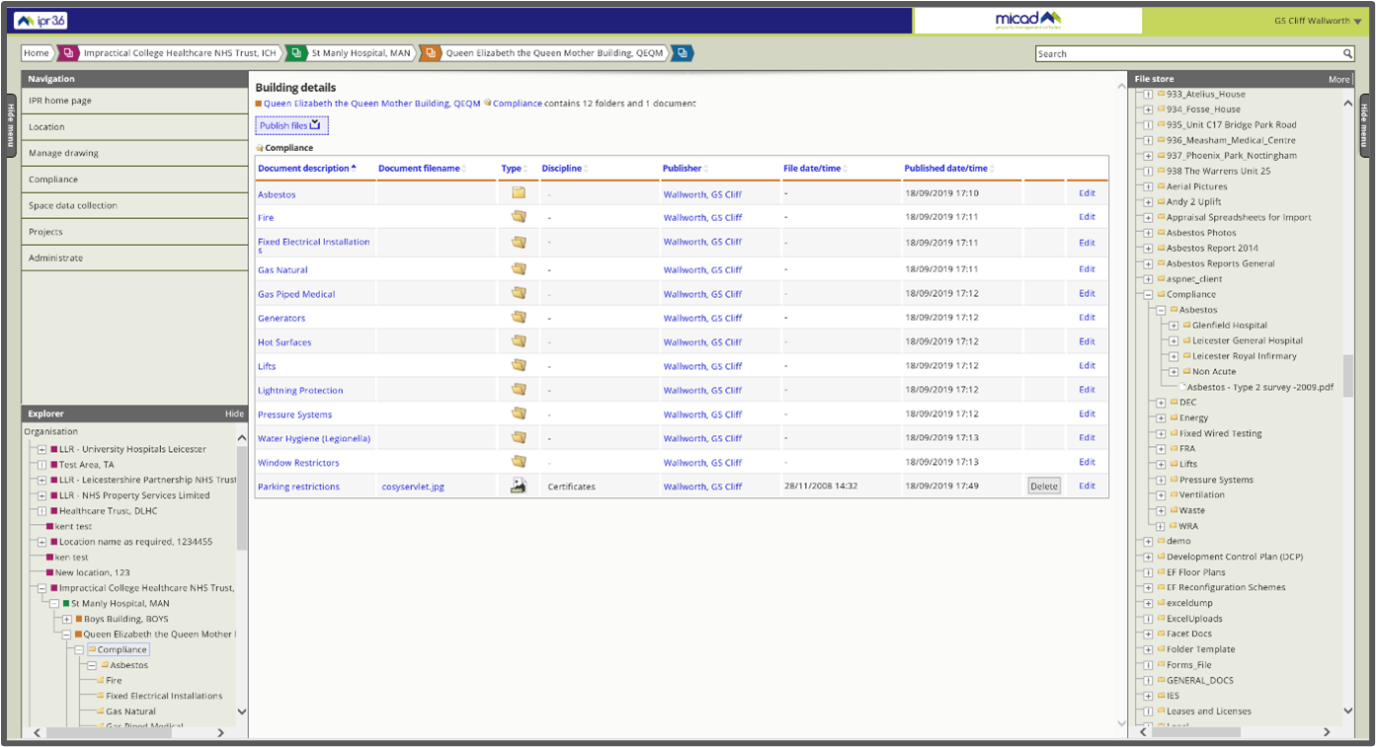
Task: Click the search magnifier icon
Action: [x=1347, y=53]
